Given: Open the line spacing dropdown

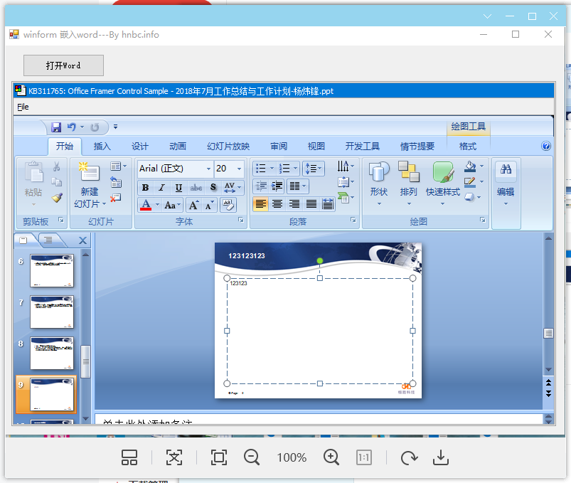Looking at the screenshot, I should [319, 168].
